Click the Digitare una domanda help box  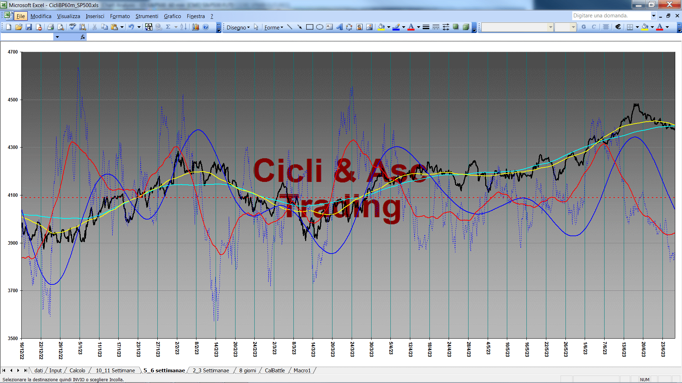point(611,16)
